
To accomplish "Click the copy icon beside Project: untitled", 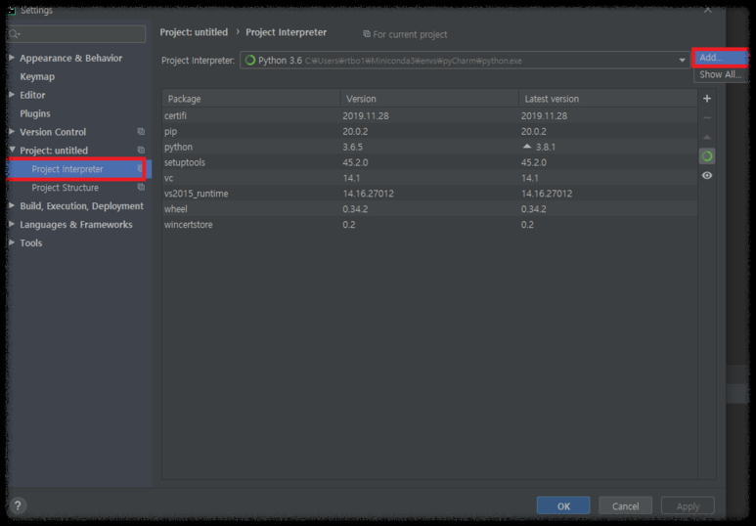I will click(141, 150).
